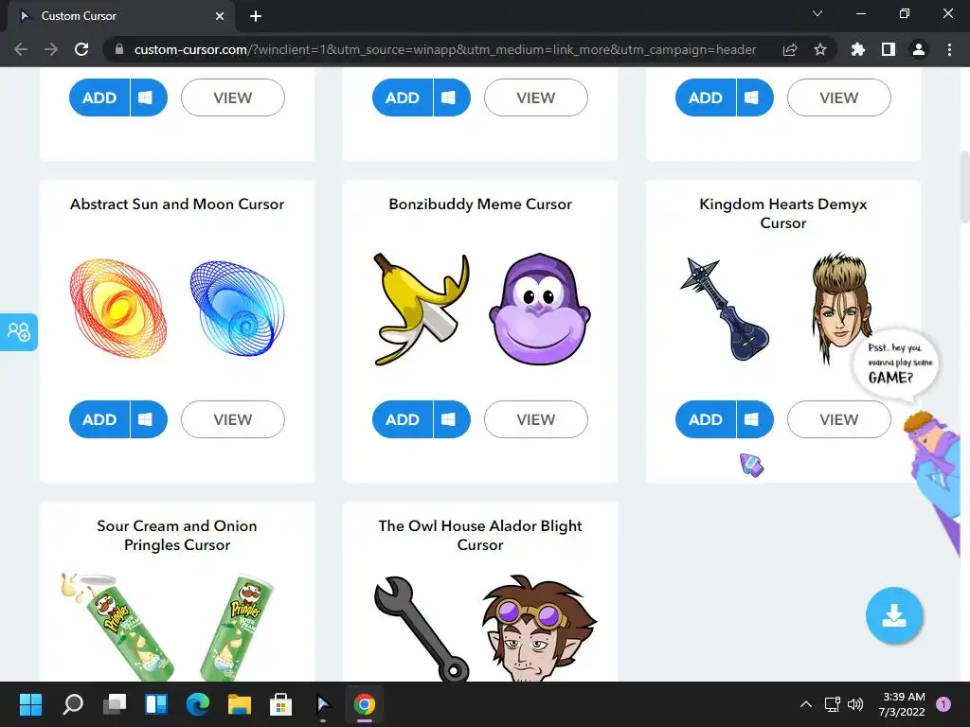Go back to previous browser page
The width and height of the screenshot is (970, 727).
coord(21,49)
